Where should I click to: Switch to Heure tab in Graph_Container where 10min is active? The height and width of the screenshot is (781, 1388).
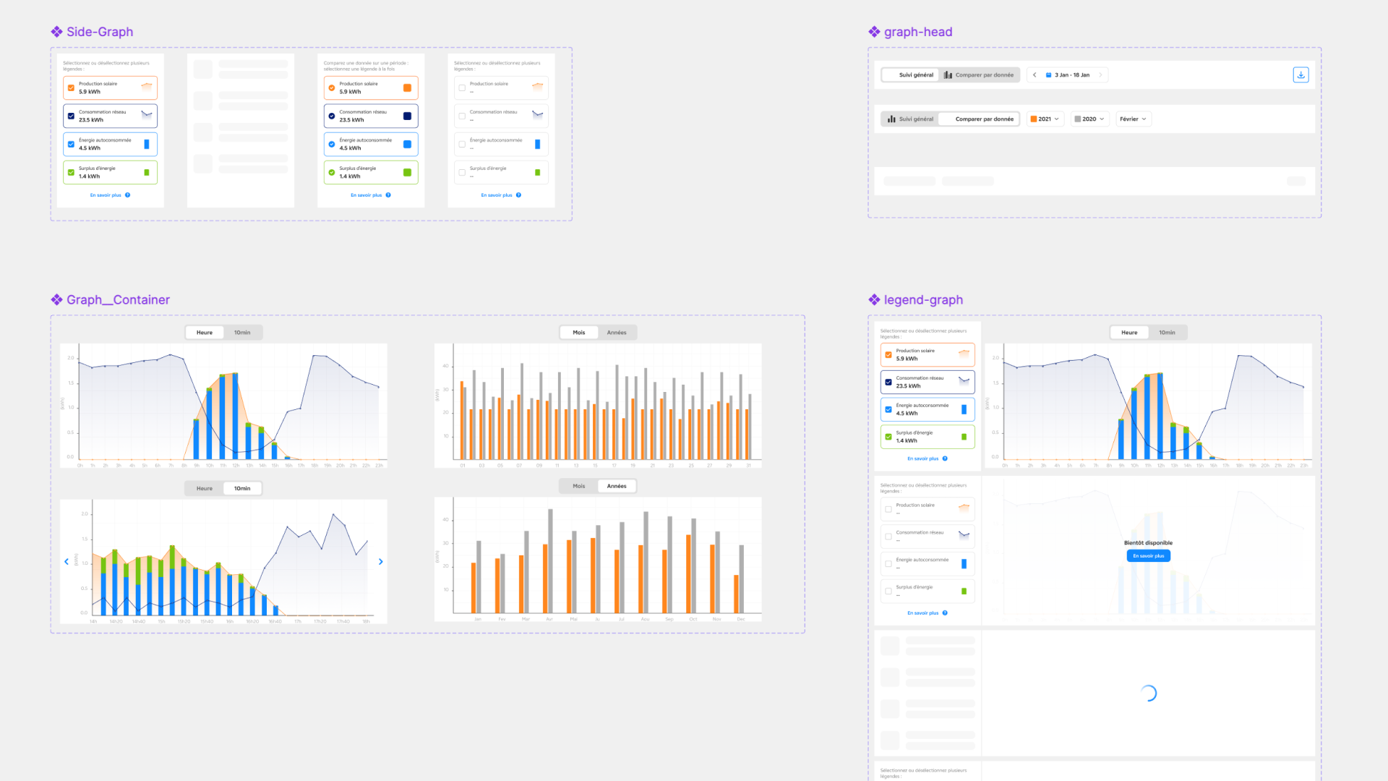[205, 489]
